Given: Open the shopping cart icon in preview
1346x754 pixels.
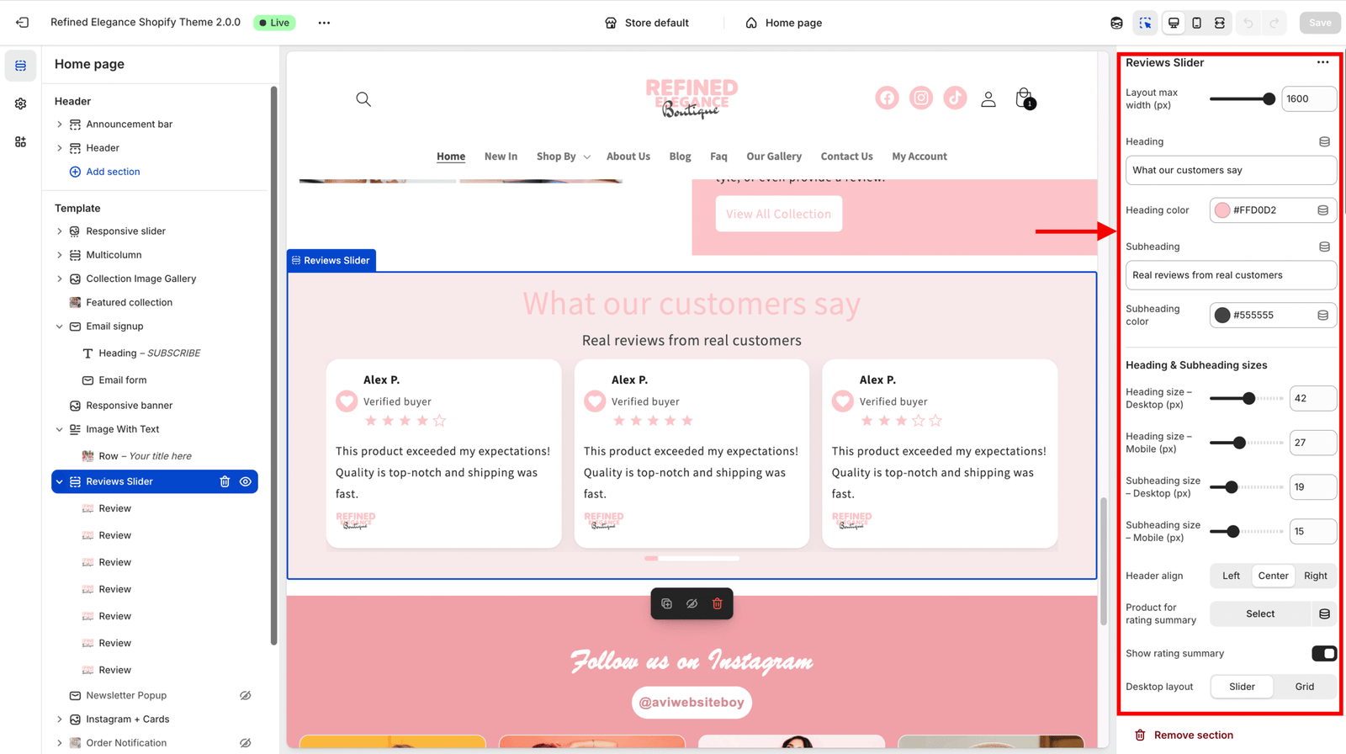Looking at the screenshot, I should coord(1024,98).
